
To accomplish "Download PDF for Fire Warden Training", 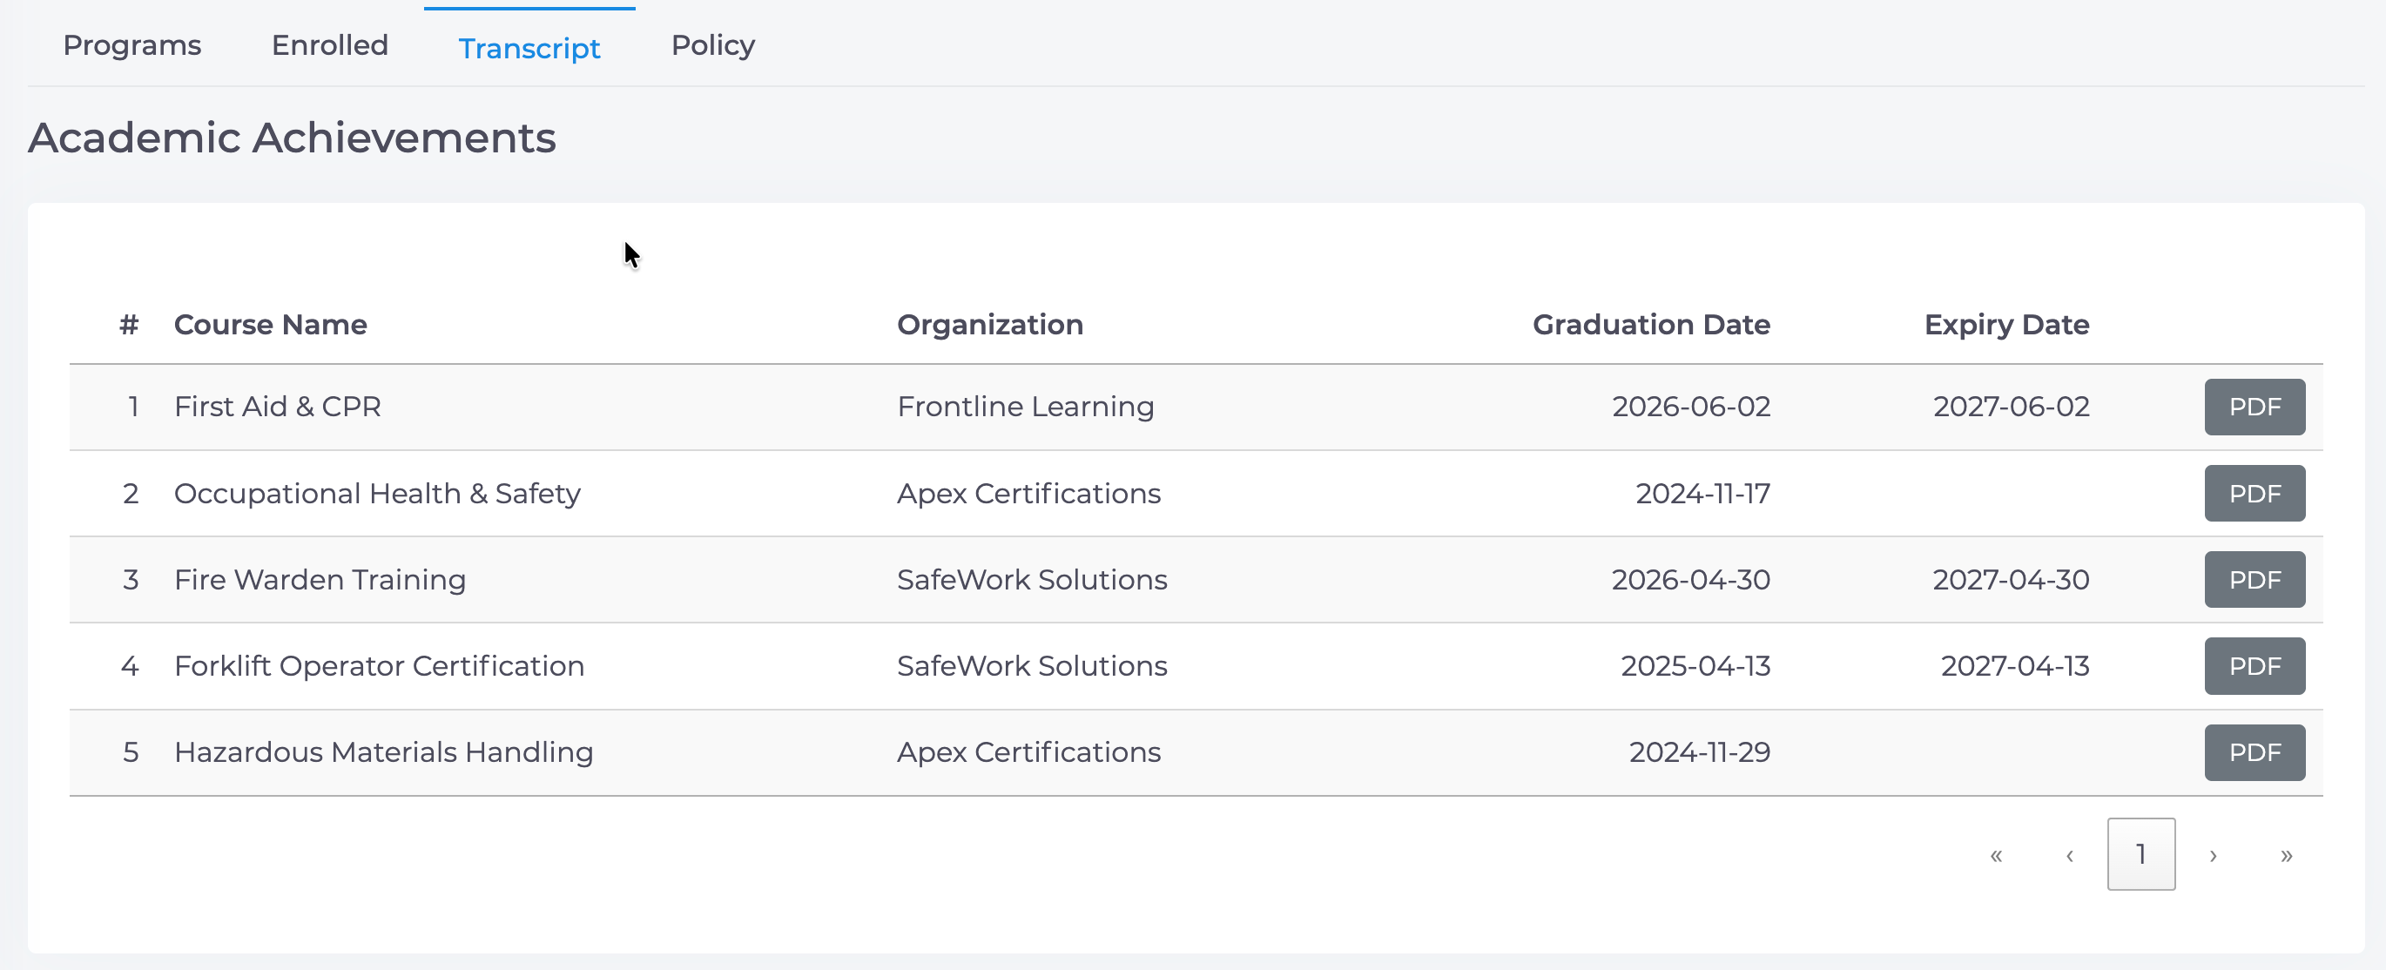I will (2255, 579).
